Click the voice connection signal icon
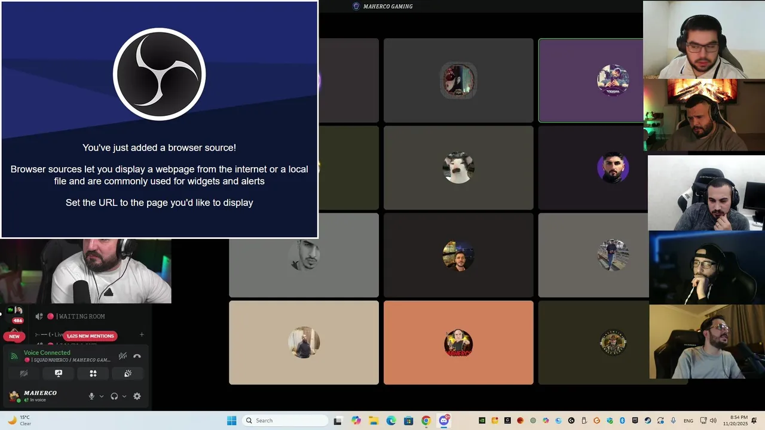 pos(14,356)
